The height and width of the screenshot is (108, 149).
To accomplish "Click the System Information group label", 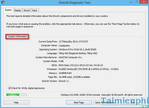I will pos(18,37).
